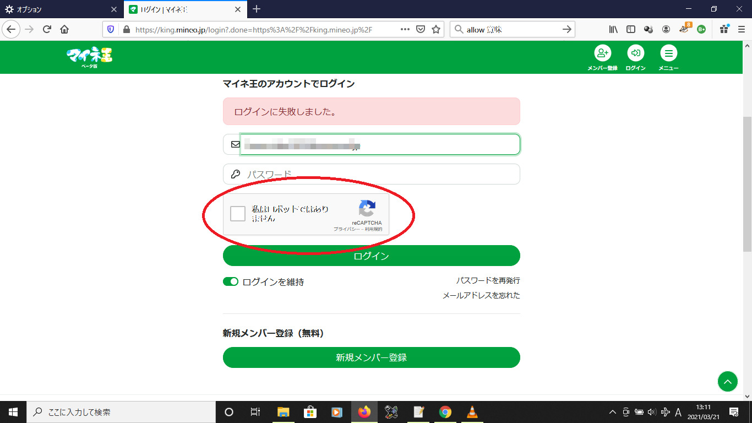Click the 新規メンバー登録 button
This screenshot has width=752, height=423.
coord(372,357)
